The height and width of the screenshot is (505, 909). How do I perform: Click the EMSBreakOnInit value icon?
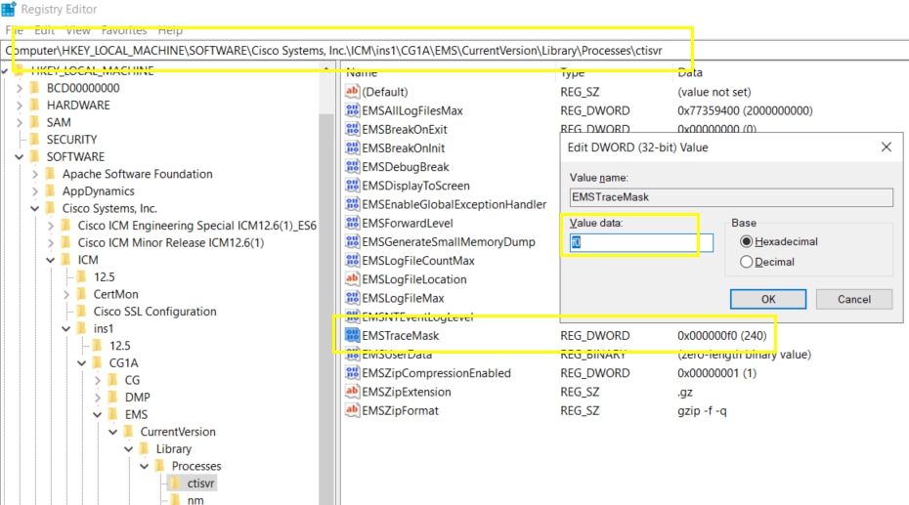pos(352,147)
